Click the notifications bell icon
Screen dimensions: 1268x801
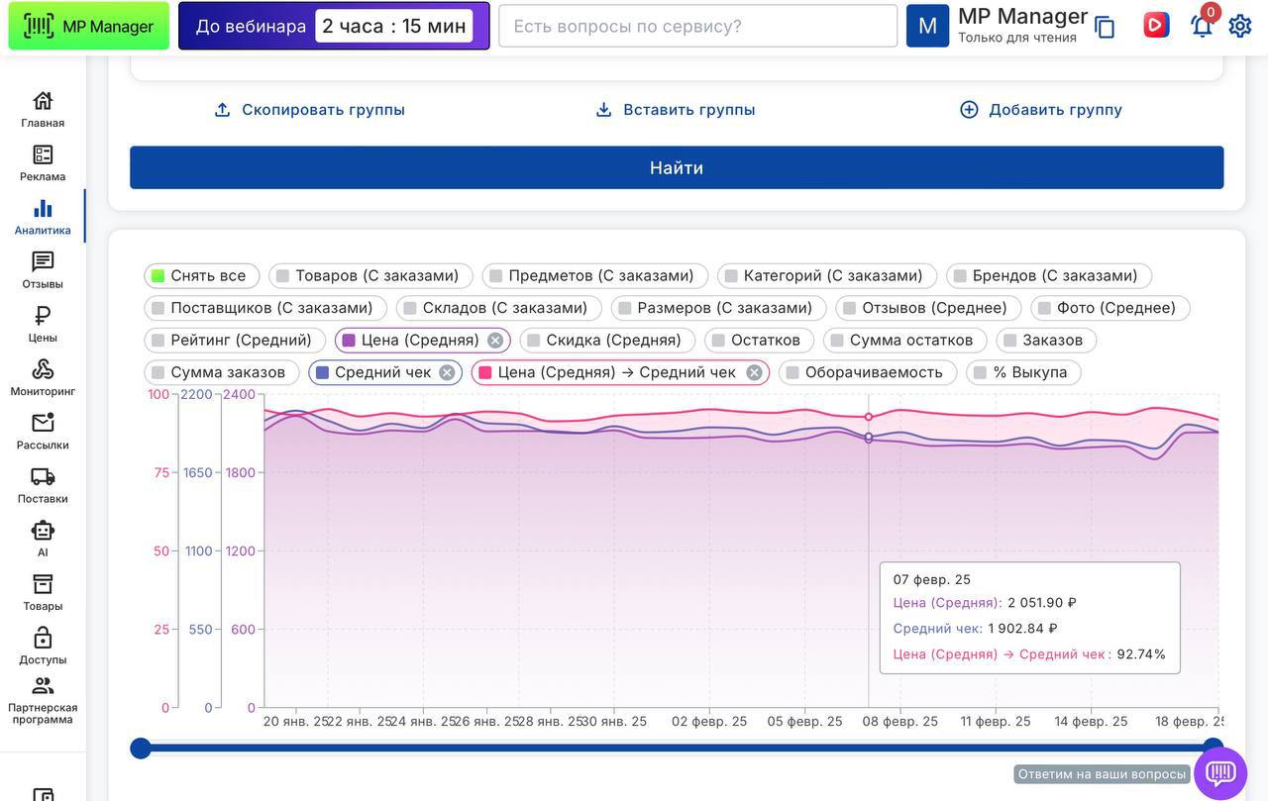click(1202, 26)
